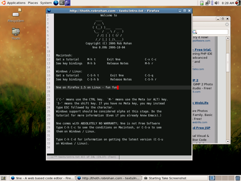The height and width of the screenshot is (181, 241).
Task: Click the 'Macintosh:' heading line
Action: pos(64,56)
